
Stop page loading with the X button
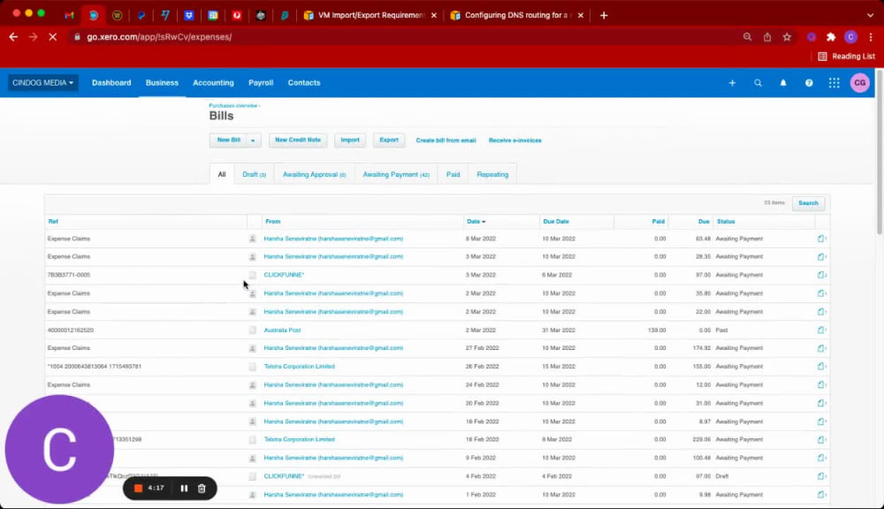pyautogui.click(x=52, y=36)
